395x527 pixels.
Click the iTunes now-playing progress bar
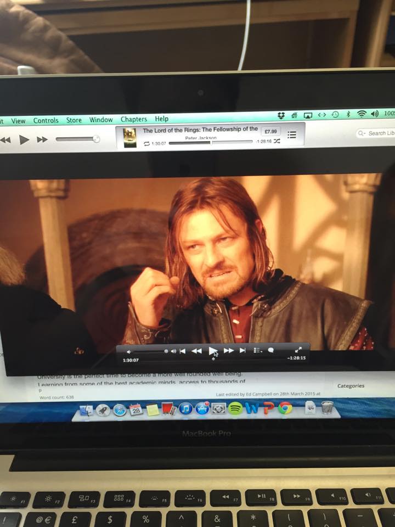click(211, 142)
